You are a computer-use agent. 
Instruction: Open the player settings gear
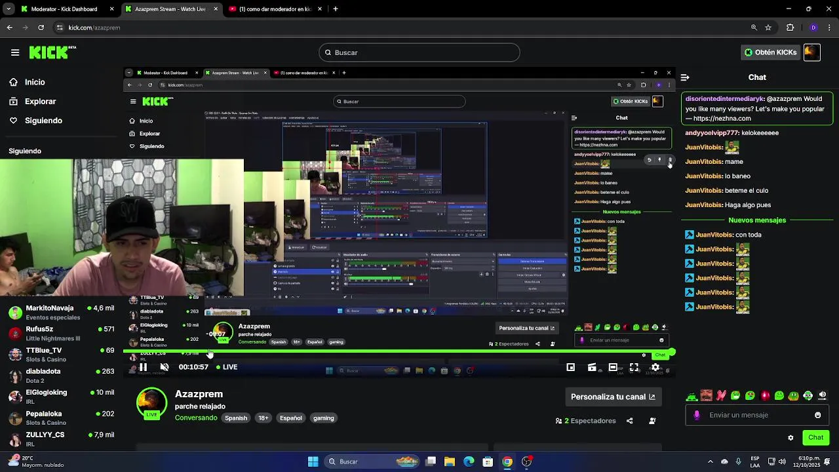click(x=655, y=367)
